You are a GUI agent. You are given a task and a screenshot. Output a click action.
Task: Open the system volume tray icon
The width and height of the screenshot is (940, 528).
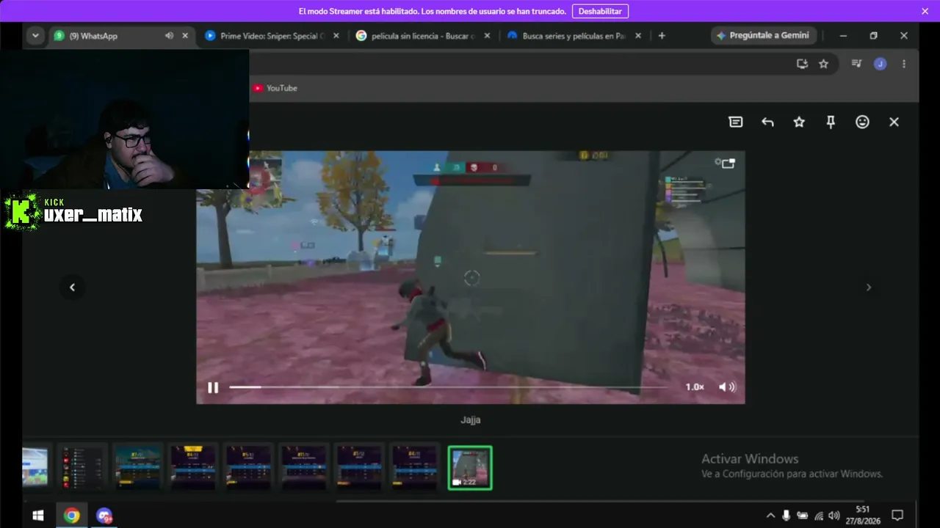click(834, 516)
